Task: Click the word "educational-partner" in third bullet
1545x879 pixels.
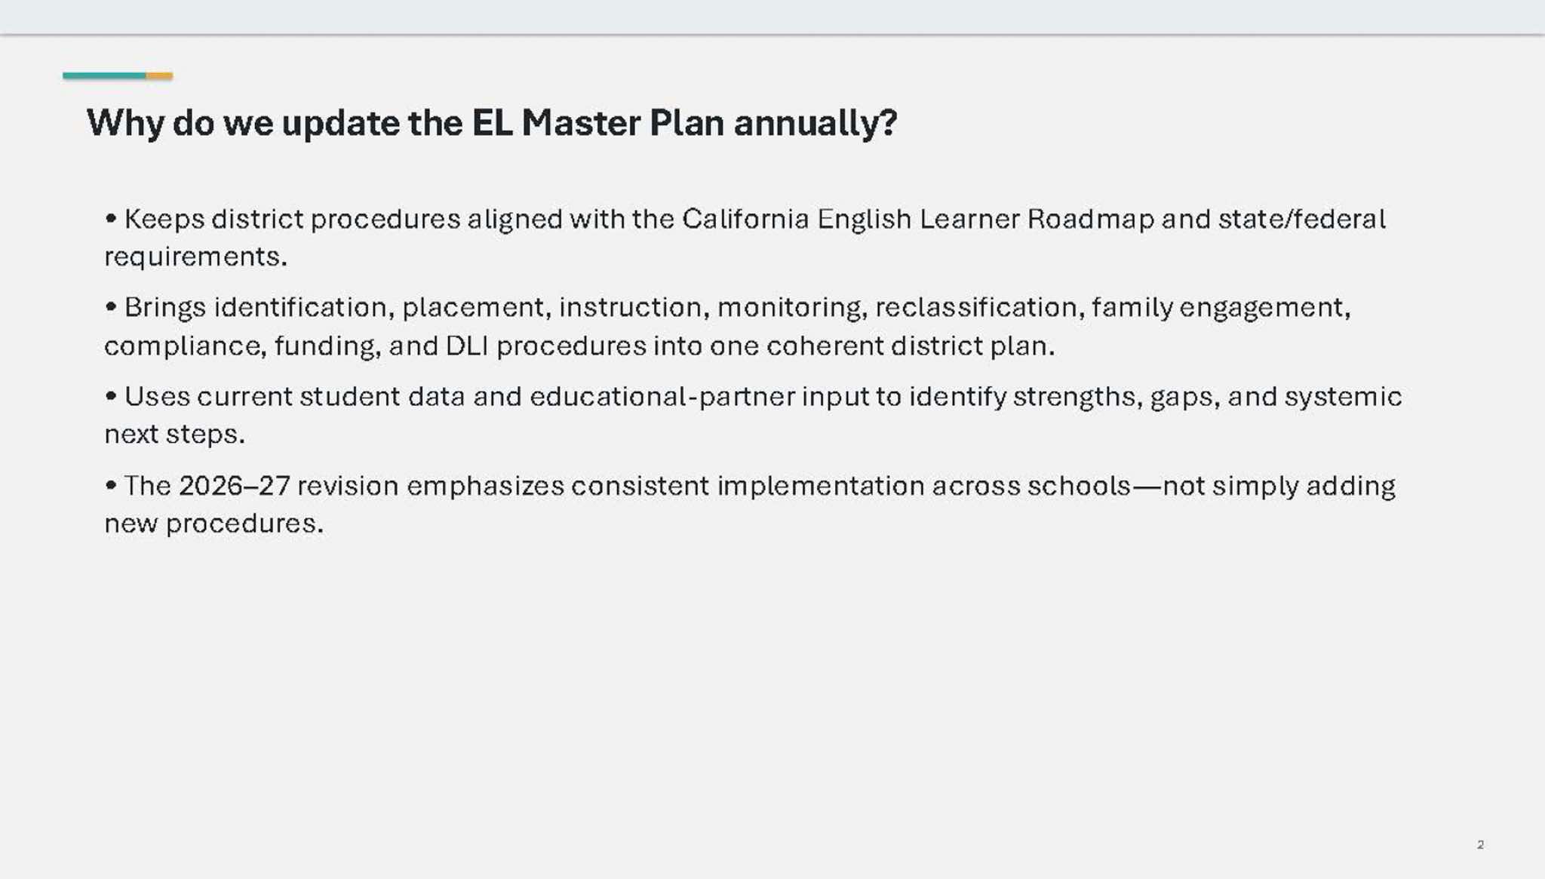Action: click(x=662, y=397)
